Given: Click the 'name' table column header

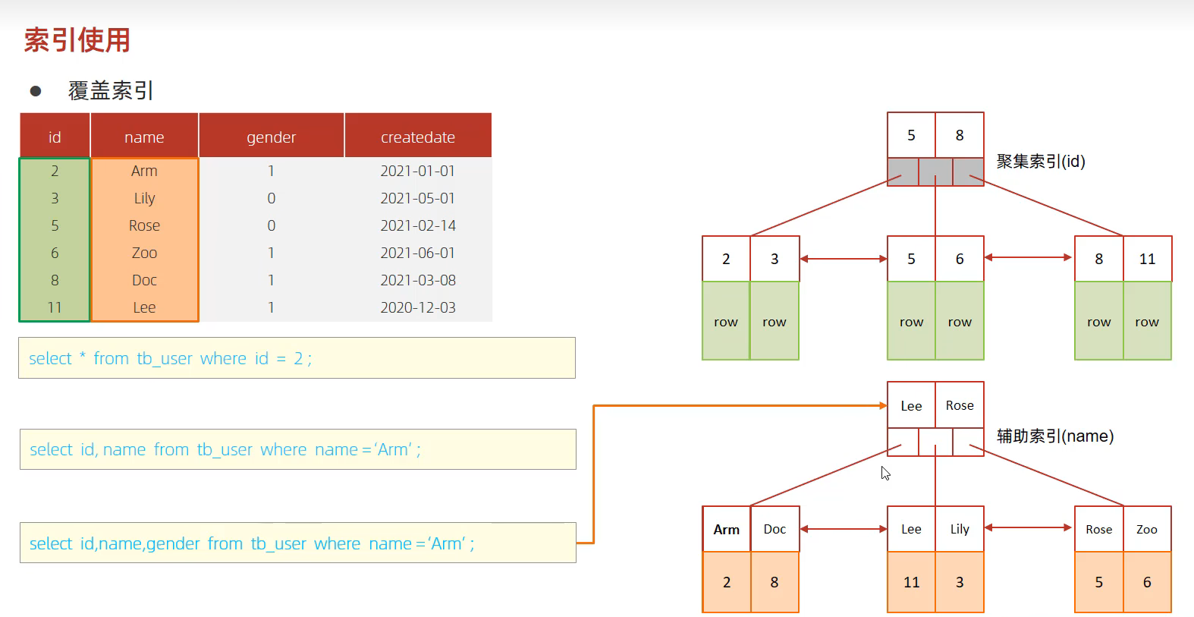Looking at the screenshot, I should click(144, 137).
